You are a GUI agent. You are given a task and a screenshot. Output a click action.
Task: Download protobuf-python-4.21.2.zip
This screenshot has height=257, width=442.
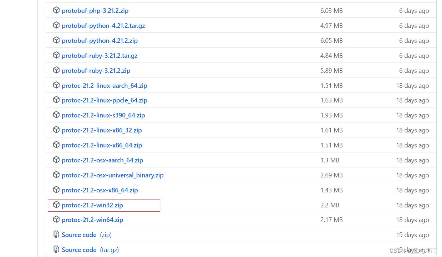100,41
